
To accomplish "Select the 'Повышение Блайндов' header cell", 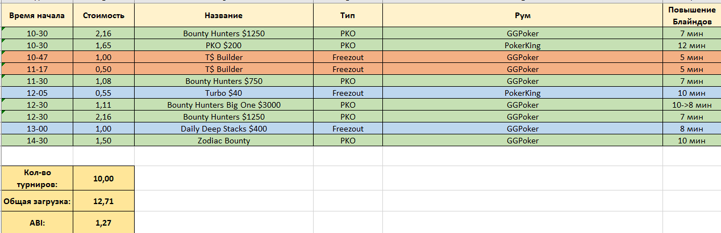I will pyautogui.click(x=691, y=15).
